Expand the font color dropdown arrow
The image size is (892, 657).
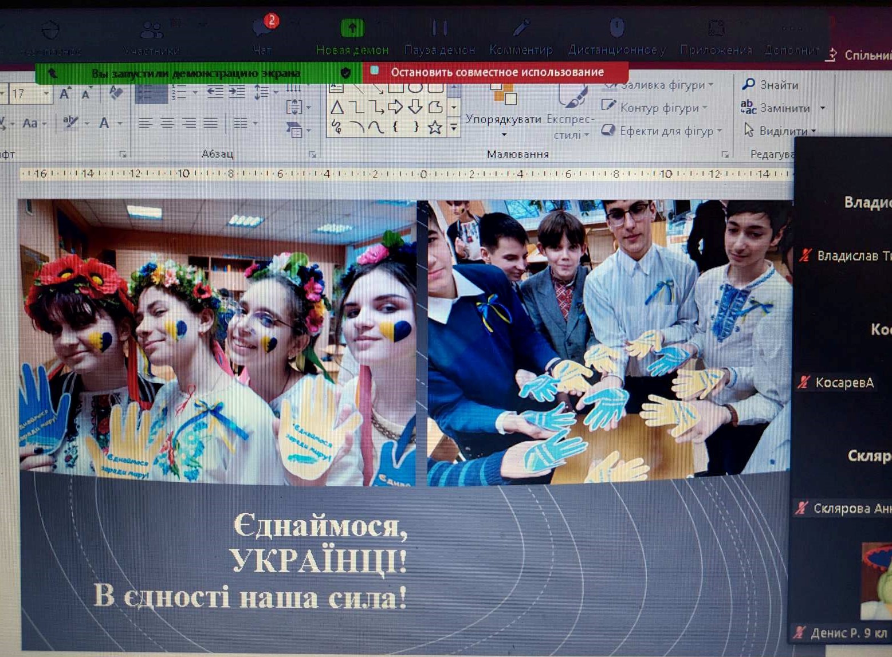coord(120,123)
